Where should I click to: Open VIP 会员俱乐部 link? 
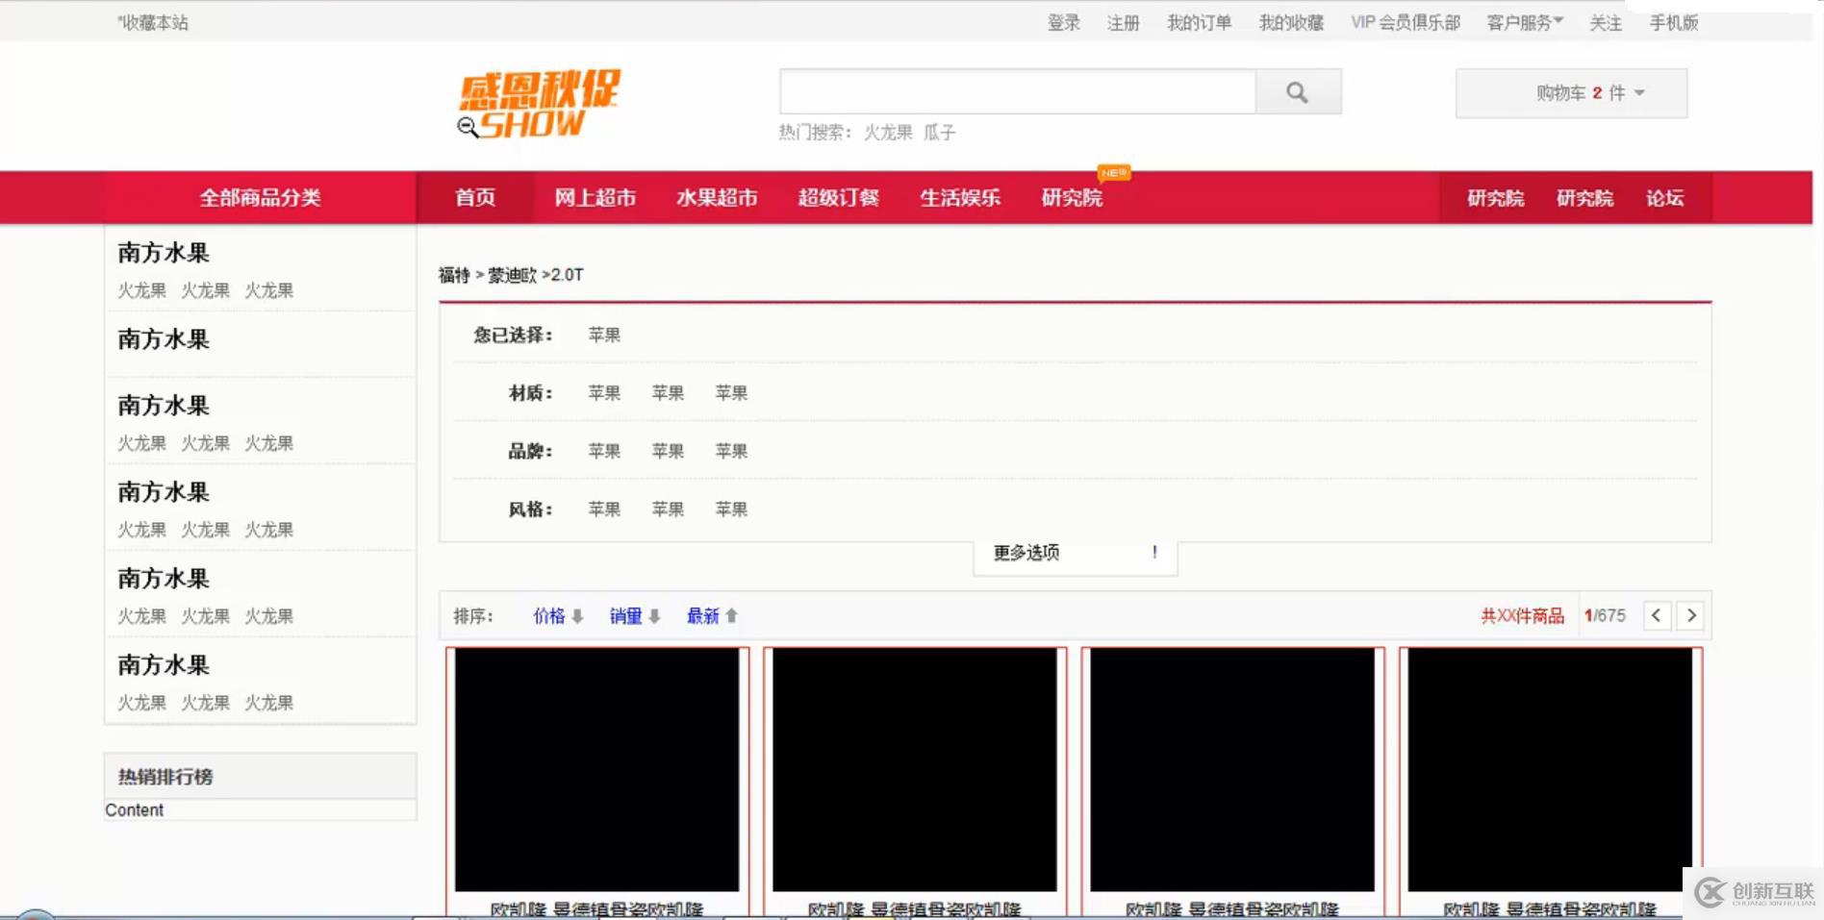pos(1406,23)
